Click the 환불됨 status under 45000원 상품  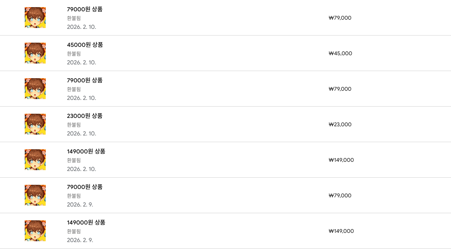(74, 54)
